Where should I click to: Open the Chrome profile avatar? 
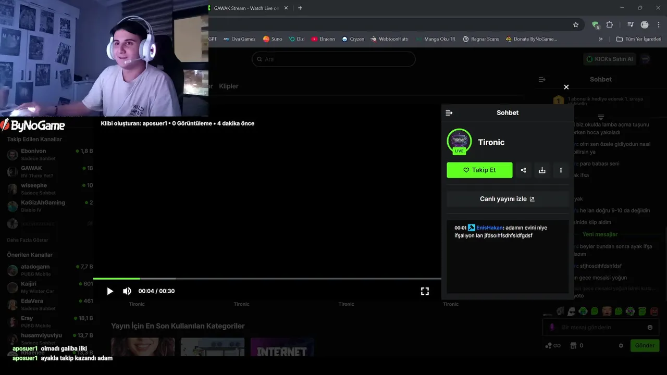point(645,24)
